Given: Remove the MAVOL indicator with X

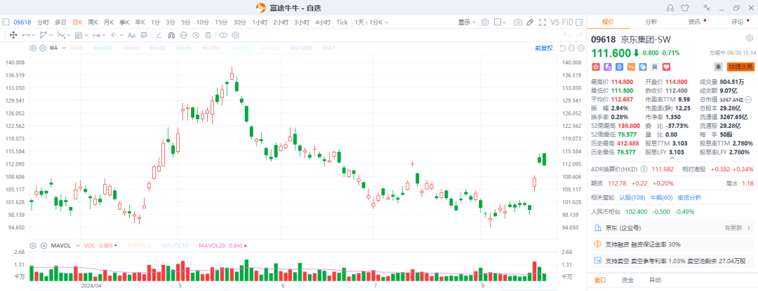Looking at the screenshot, I should click(x=43, y=246).
